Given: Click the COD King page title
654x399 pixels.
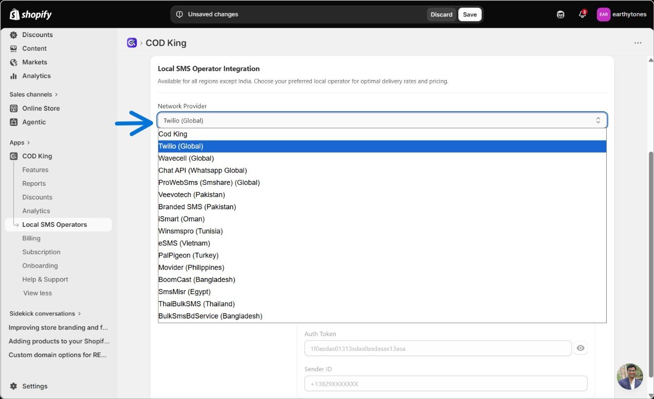Looking at the screenshot, I should point(166,43).
